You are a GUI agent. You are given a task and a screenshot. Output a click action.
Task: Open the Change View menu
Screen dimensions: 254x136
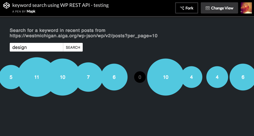pyautogui.click(x=219, y=8)
